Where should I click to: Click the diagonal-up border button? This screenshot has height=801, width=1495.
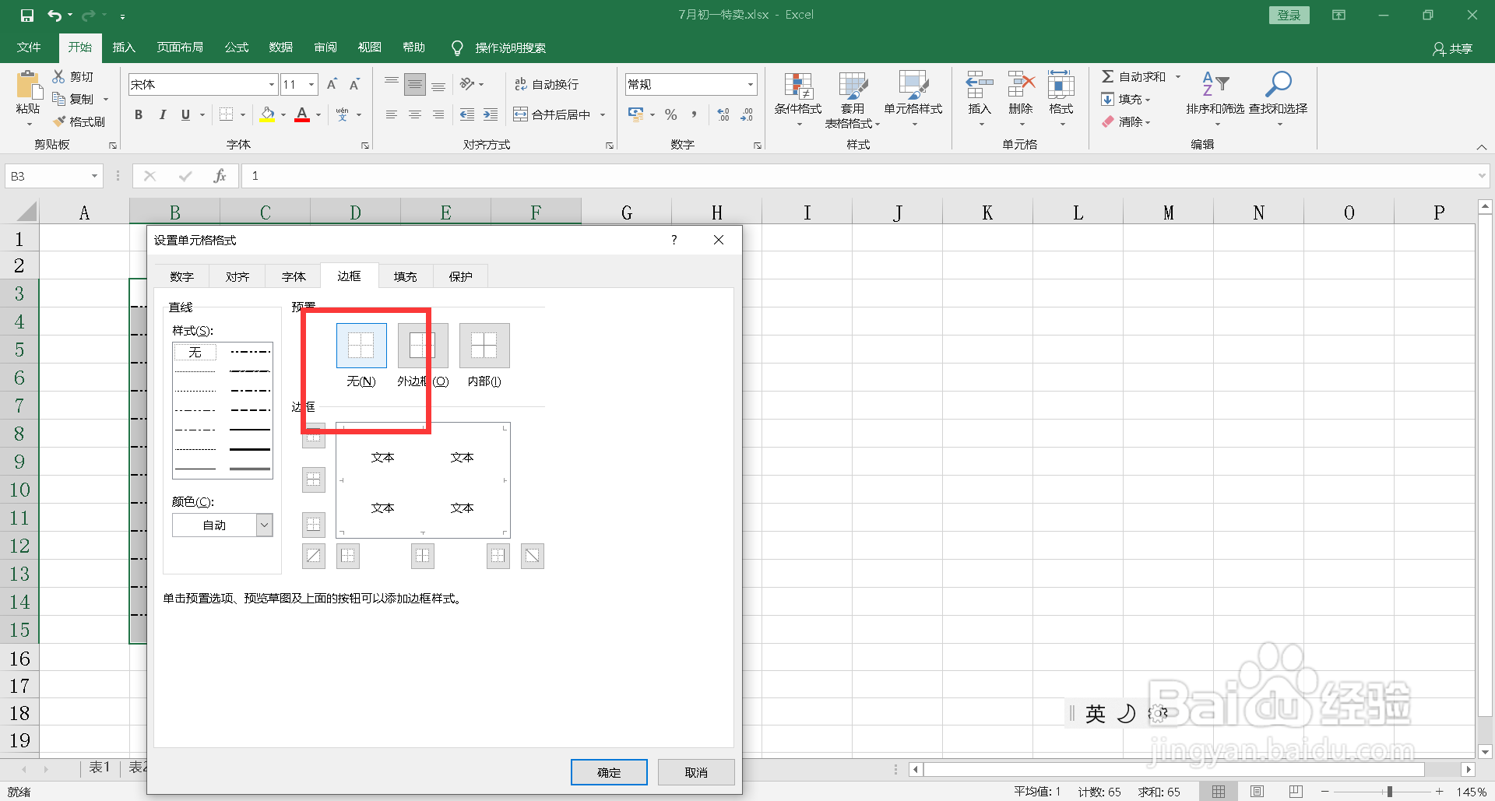[x=313, y=556]
